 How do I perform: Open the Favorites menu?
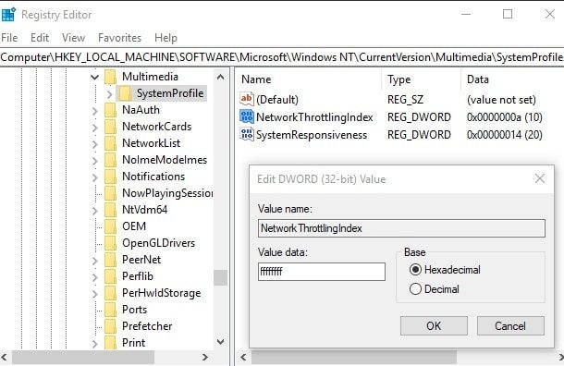120,38
